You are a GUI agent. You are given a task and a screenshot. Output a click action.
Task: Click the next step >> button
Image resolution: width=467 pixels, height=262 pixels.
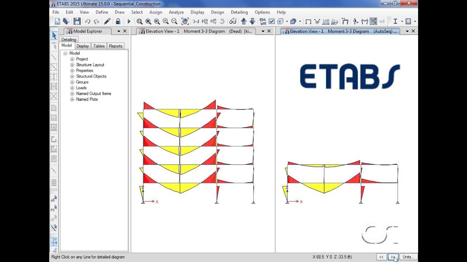[x=393, y=257]
